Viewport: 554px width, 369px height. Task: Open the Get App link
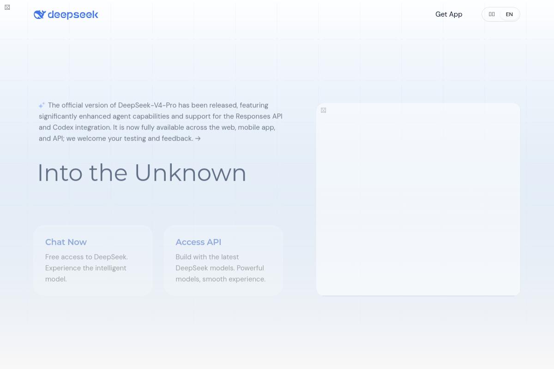pyautogui.click(x=449, y=14)
